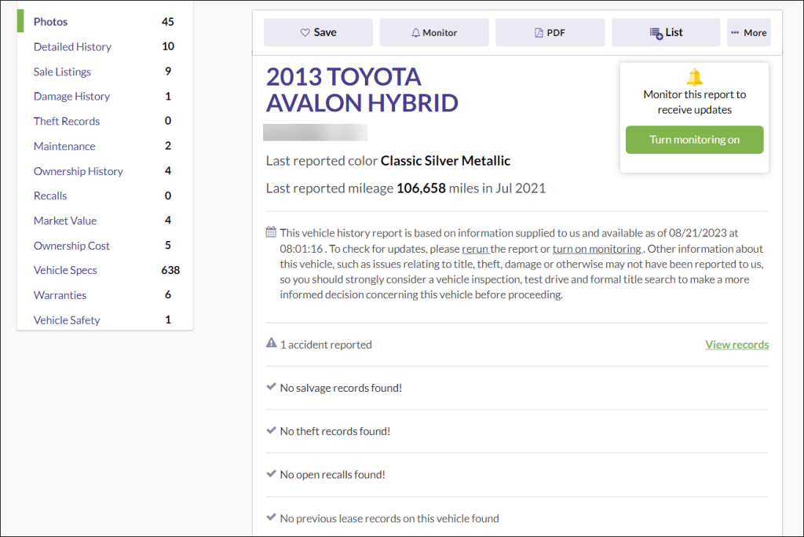
Task: View Ownership Cost section
Action: [71, 246]
